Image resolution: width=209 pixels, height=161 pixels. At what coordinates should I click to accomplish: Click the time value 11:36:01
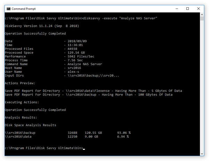(x=75, y=45)
